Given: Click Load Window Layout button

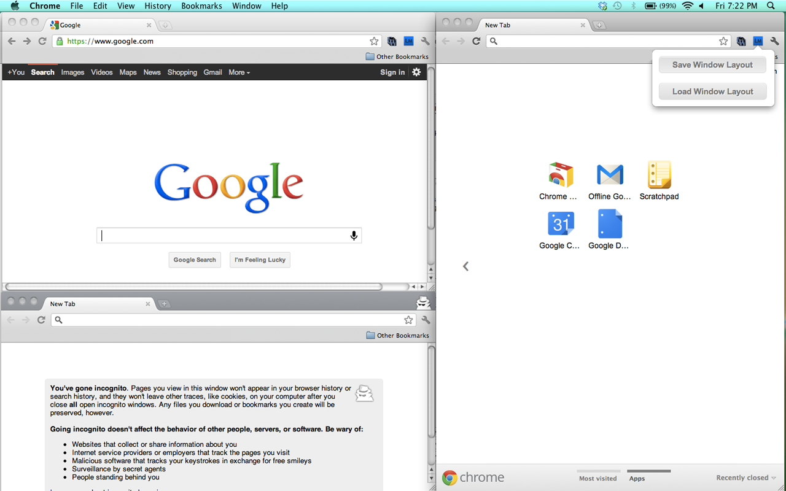Looking at the screenshot, I should pyautogui.click(x=712, y=92).
